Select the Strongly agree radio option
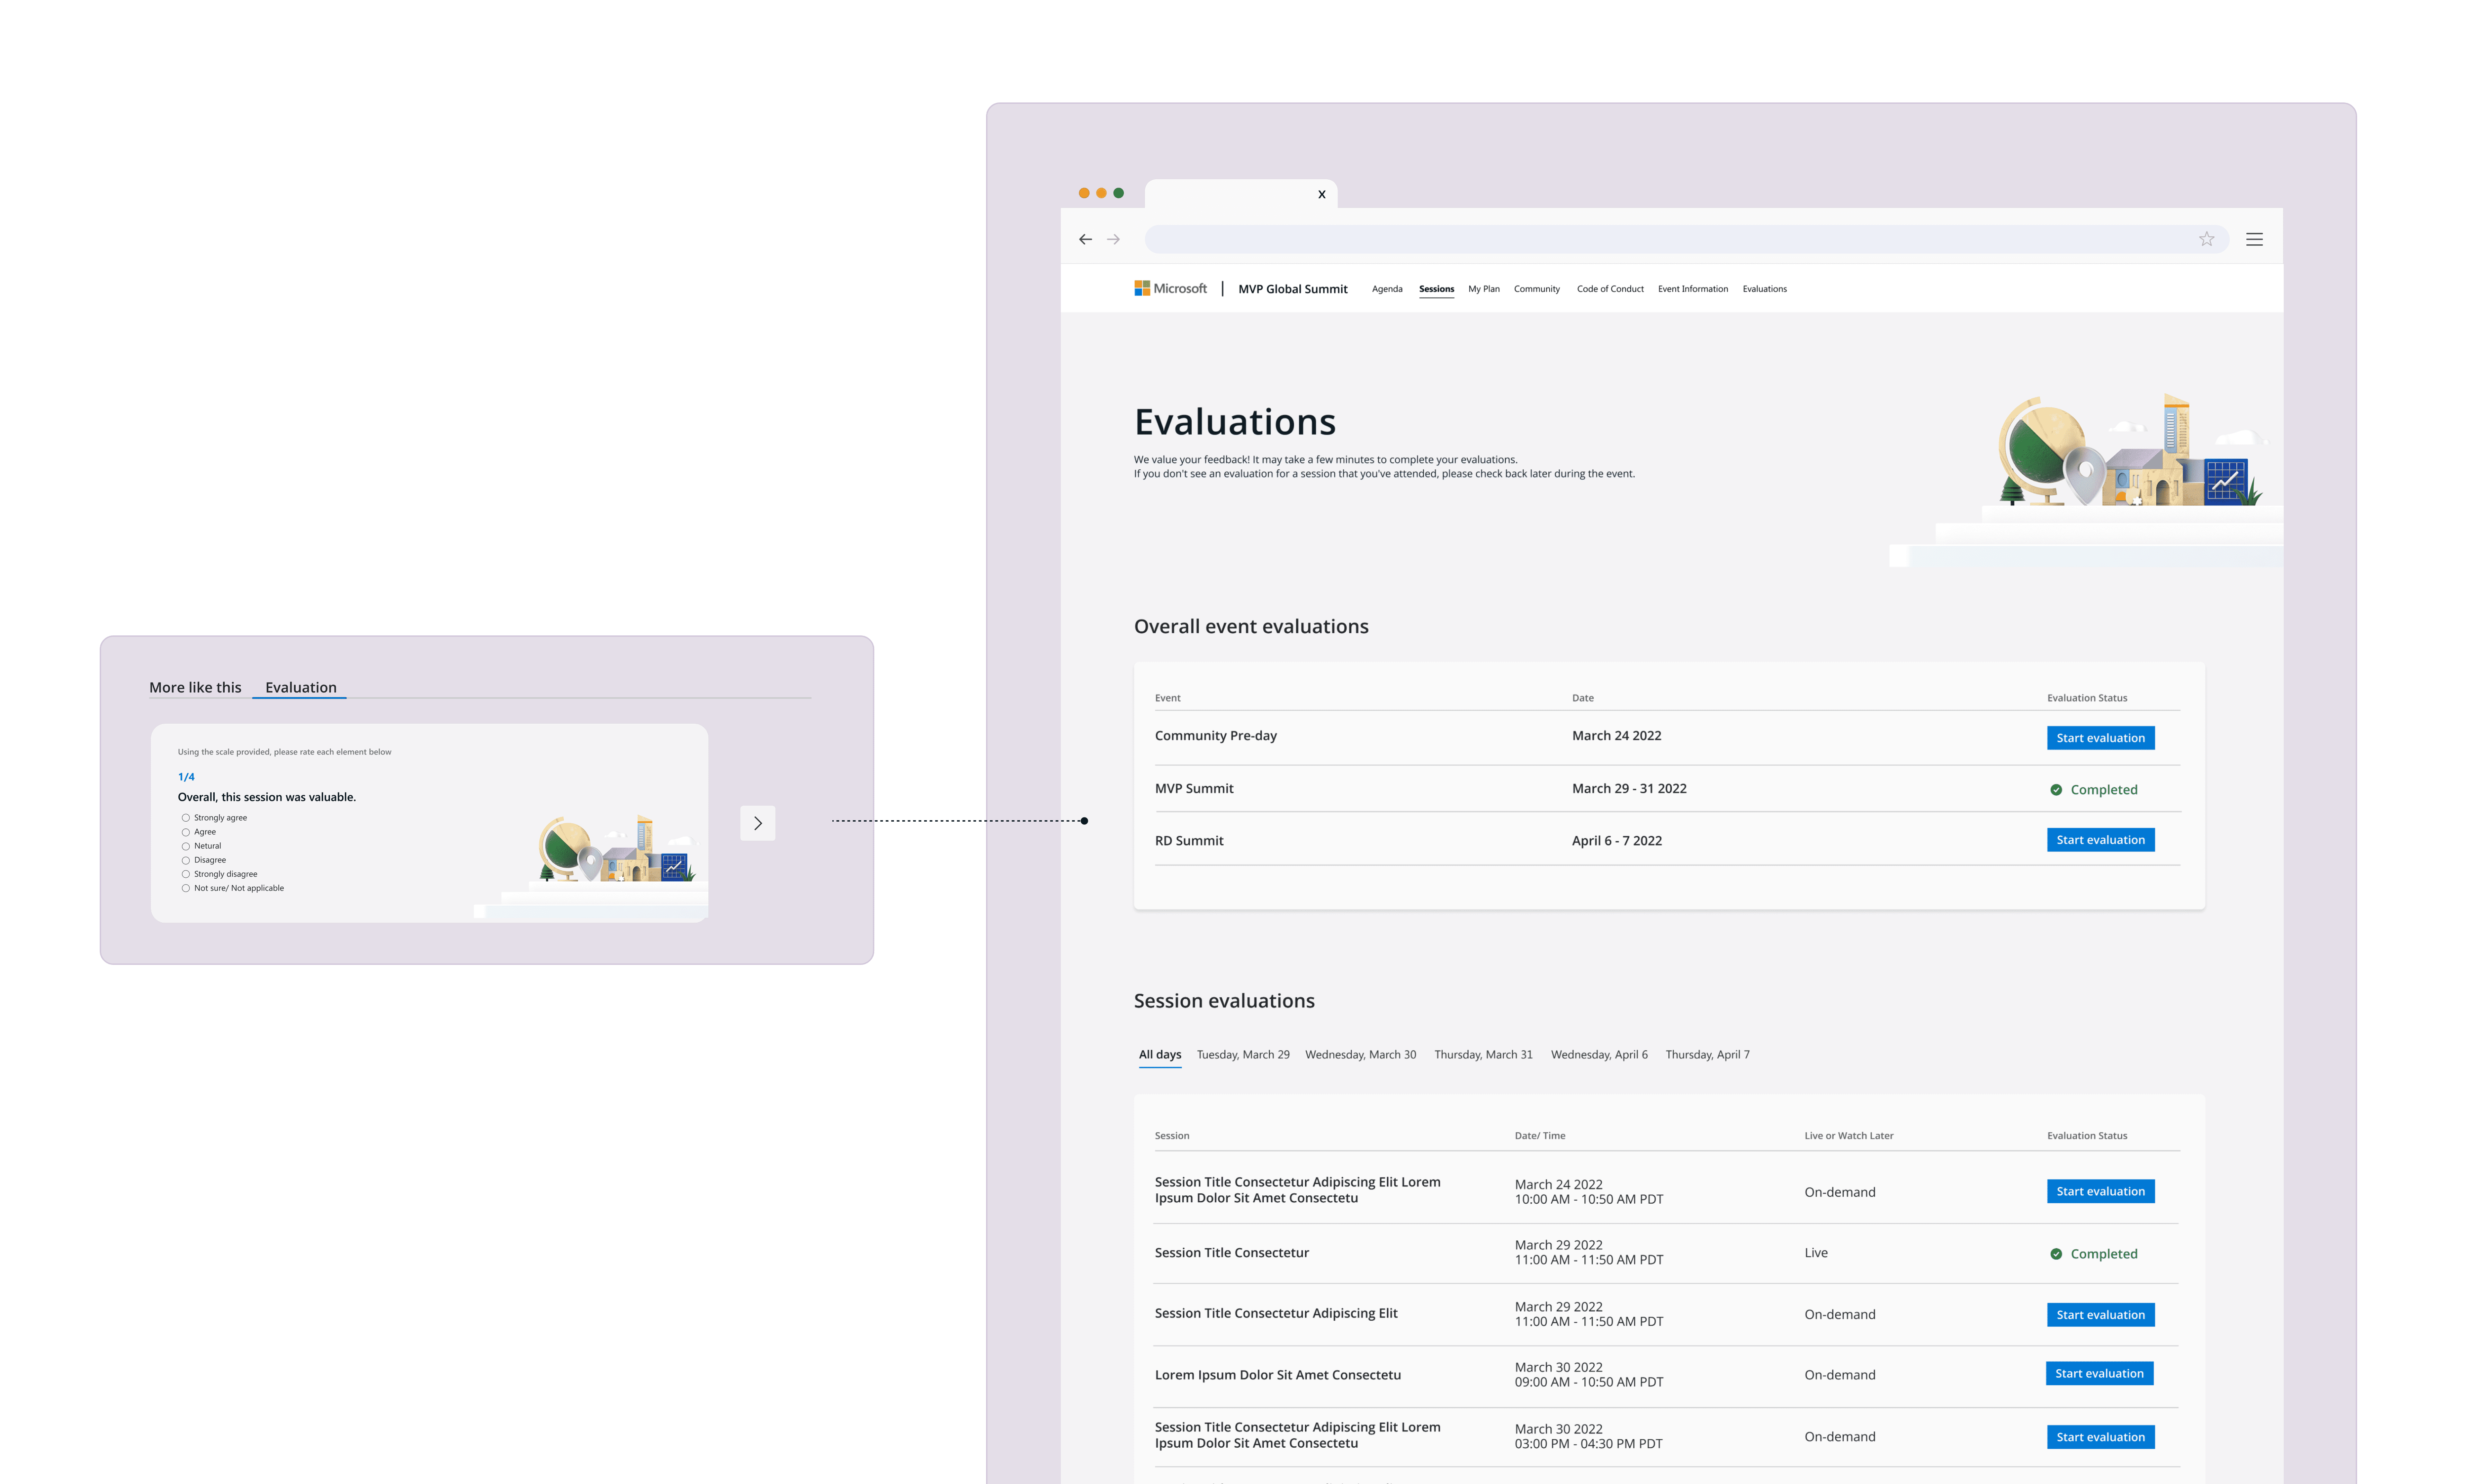 tap(186, 818)
